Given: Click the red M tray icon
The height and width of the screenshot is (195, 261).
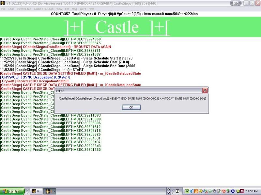Looking at the screenshot, I should tap(242, 191).
